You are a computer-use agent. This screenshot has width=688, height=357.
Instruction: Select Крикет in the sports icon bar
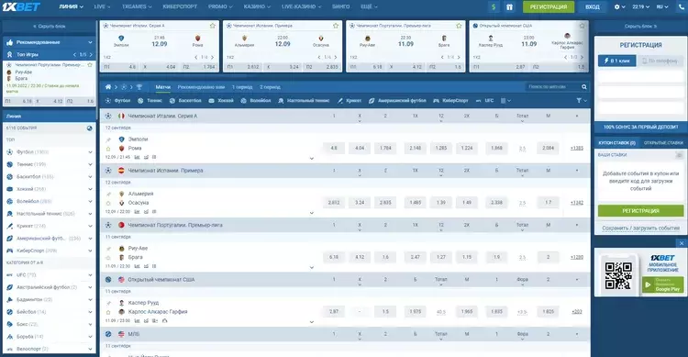coord(350,101)
